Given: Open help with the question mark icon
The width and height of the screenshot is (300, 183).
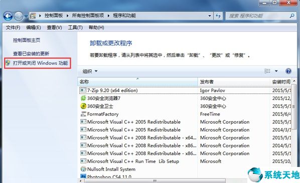Looking at the screenshot, I should click(x=288, y=71).
